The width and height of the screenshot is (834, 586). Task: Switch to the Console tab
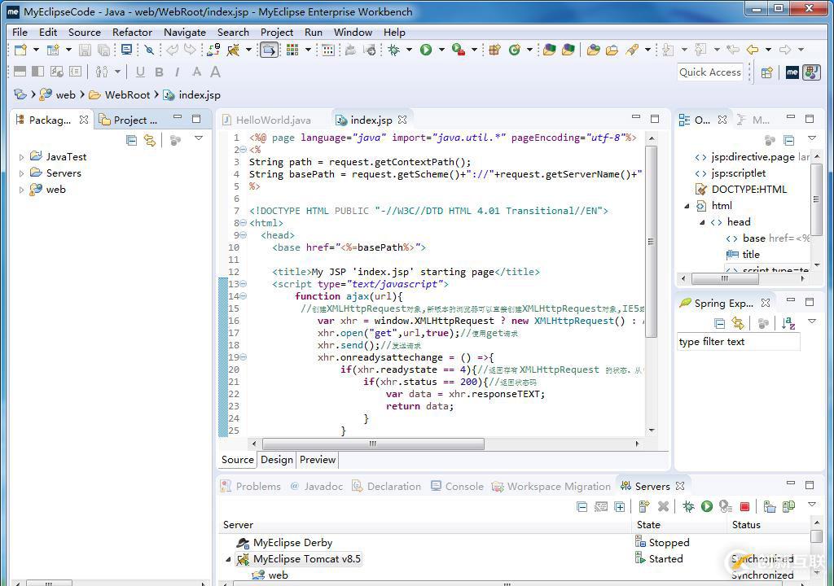(x=458, y=487)
